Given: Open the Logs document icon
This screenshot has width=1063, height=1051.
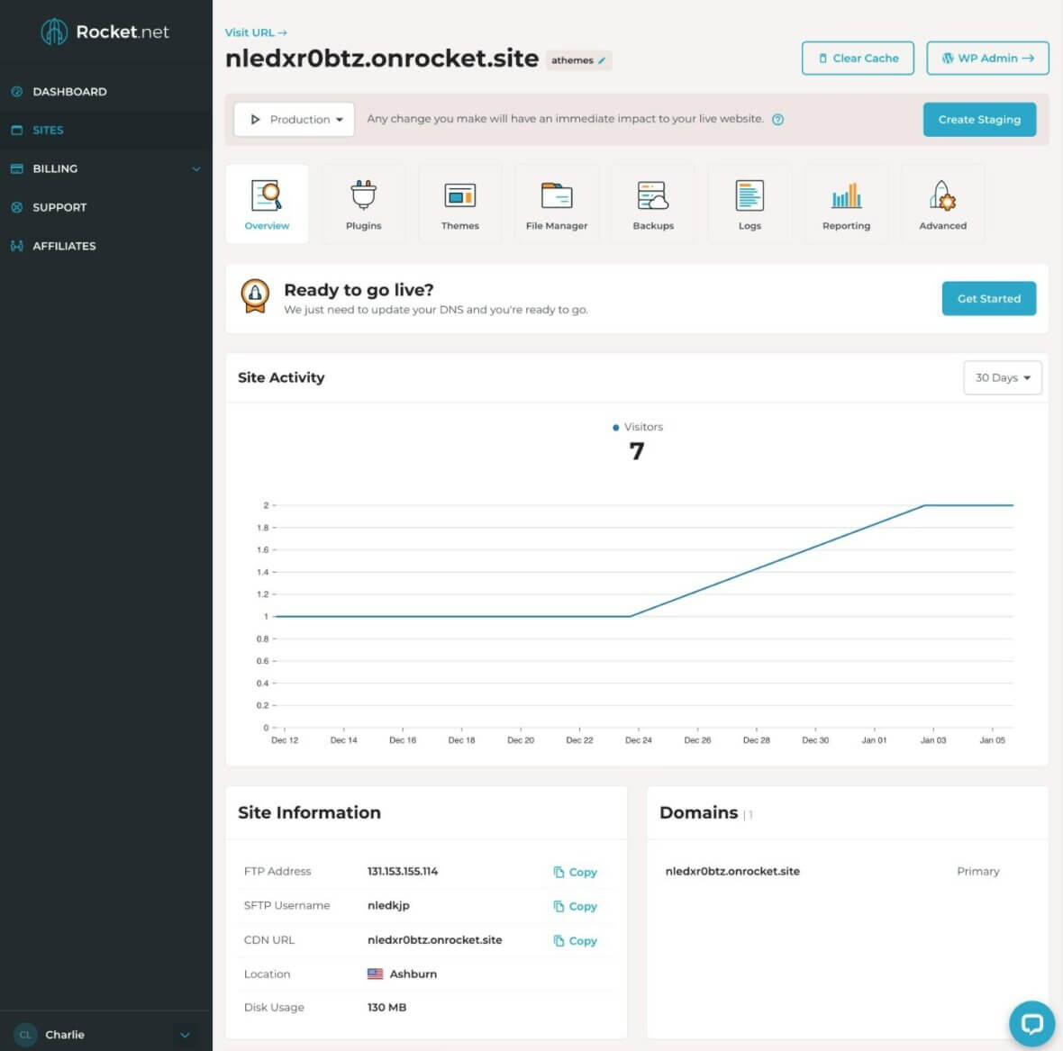Looking at the screenshot, I should click(x=750, y=195).
